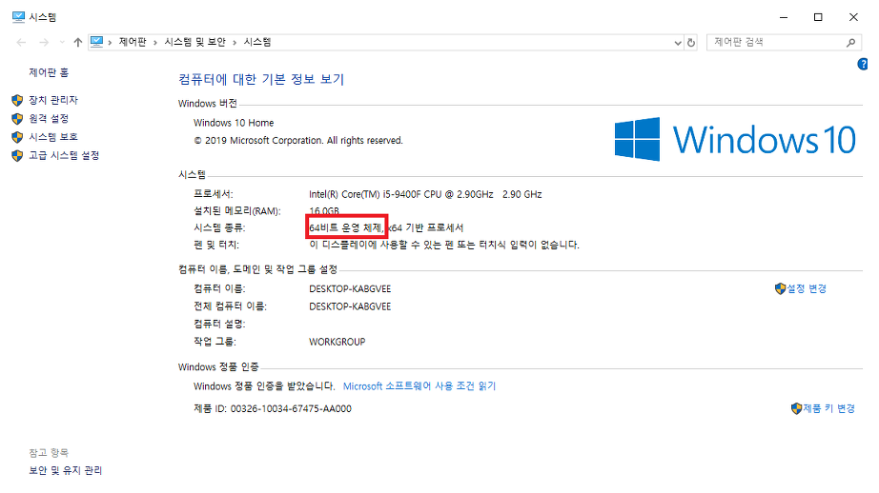Click product ID 00326-10034-67475-AA000
The height and width of the screenshot is (493, 879).
(x=291, y=409)
